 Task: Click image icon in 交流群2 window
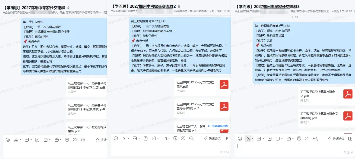(135, 138)
